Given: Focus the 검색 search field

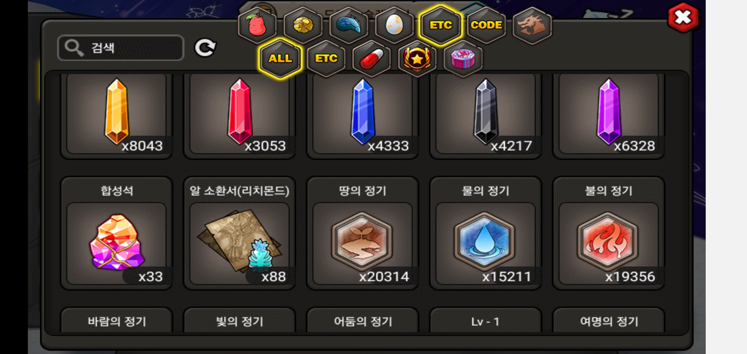Looking at the screenshot, I should 121,48.
